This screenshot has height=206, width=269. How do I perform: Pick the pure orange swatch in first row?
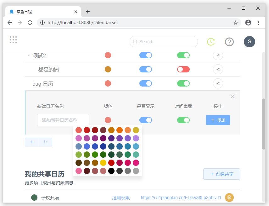point(120,130)
